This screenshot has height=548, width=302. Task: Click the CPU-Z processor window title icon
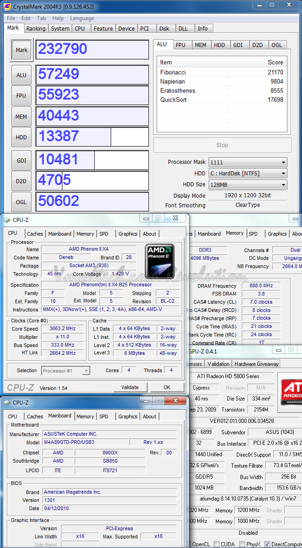click(7, 220)
